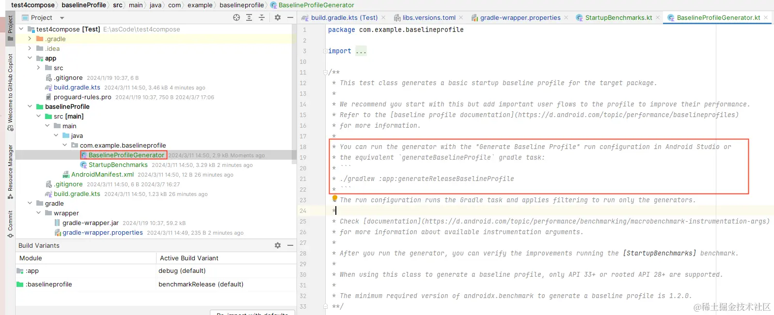Click the package declaration line text

395,30
